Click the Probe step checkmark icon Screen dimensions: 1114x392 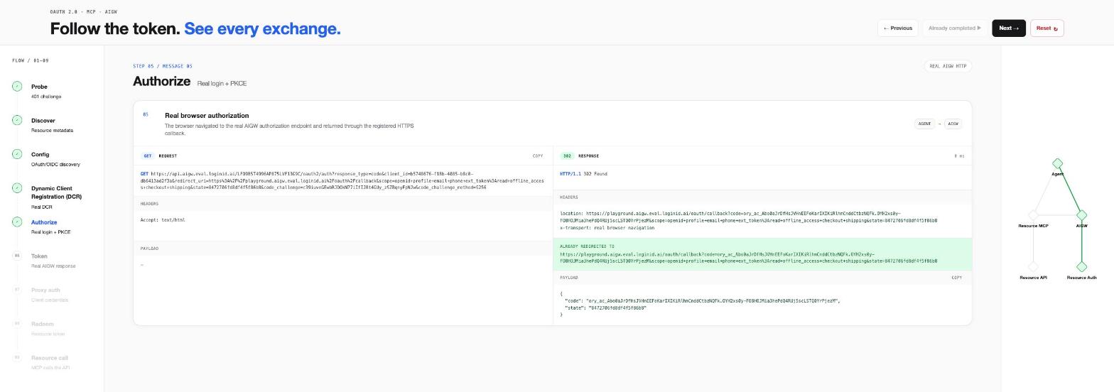pyautogui.click(x=17, y=86)
